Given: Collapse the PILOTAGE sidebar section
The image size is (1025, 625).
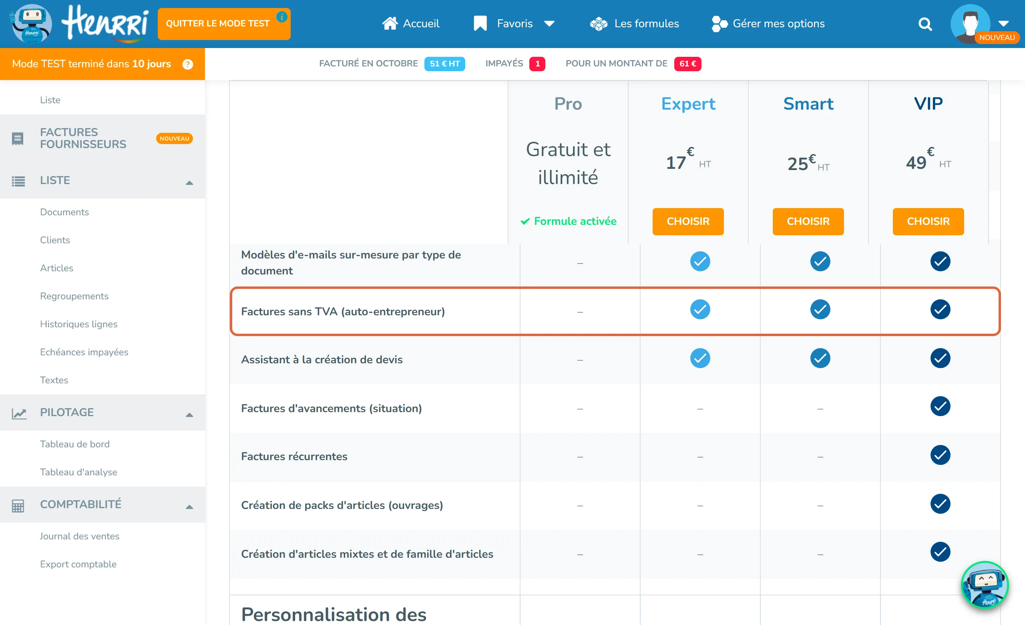Looking at the screenshot, I should pos(189,415).
